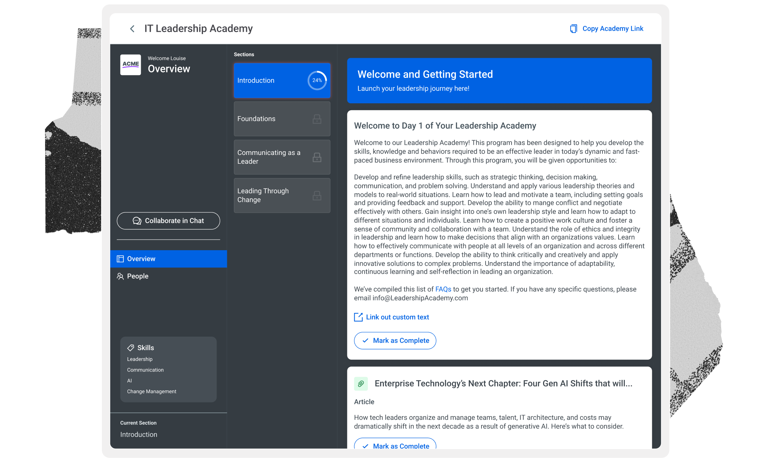Click the People icon
The image size is (771, 474).
[120, 276]
